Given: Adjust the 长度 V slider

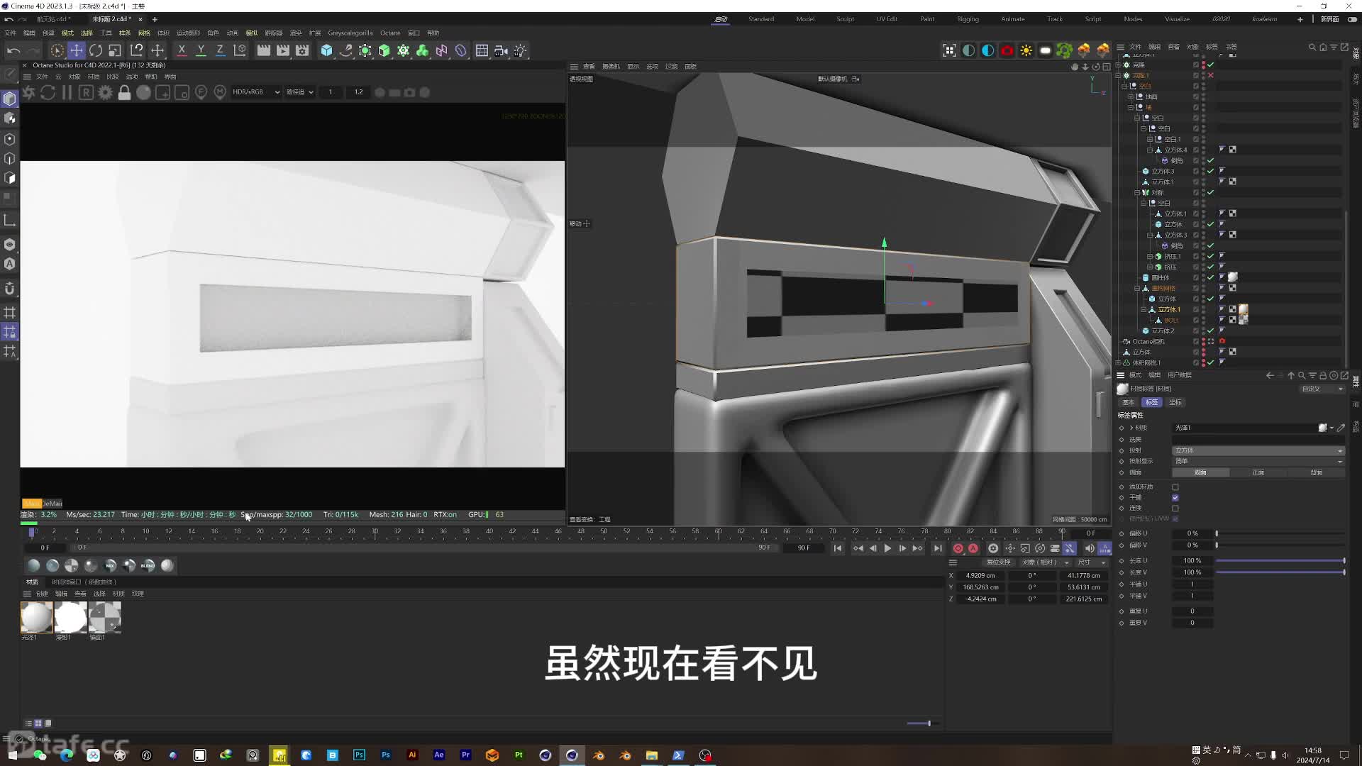Looking at the screenshot, I should (1280, 572).
